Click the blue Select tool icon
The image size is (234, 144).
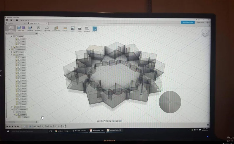click(x=94, y=28)
